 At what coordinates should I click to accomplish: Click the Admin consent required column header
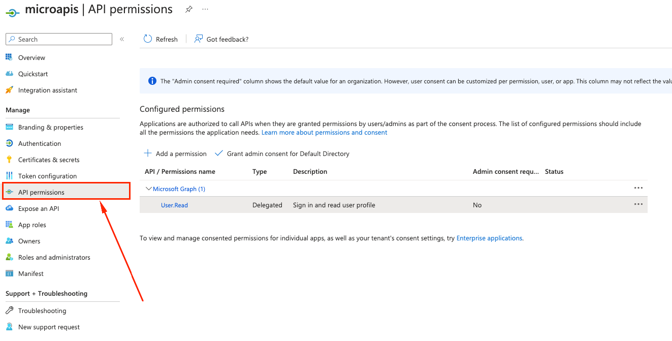coord(506,171)
